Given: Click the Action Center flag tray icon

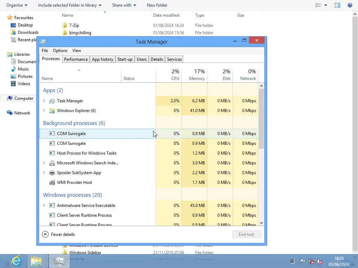Looking at the screenshot, I should point(302,261).
